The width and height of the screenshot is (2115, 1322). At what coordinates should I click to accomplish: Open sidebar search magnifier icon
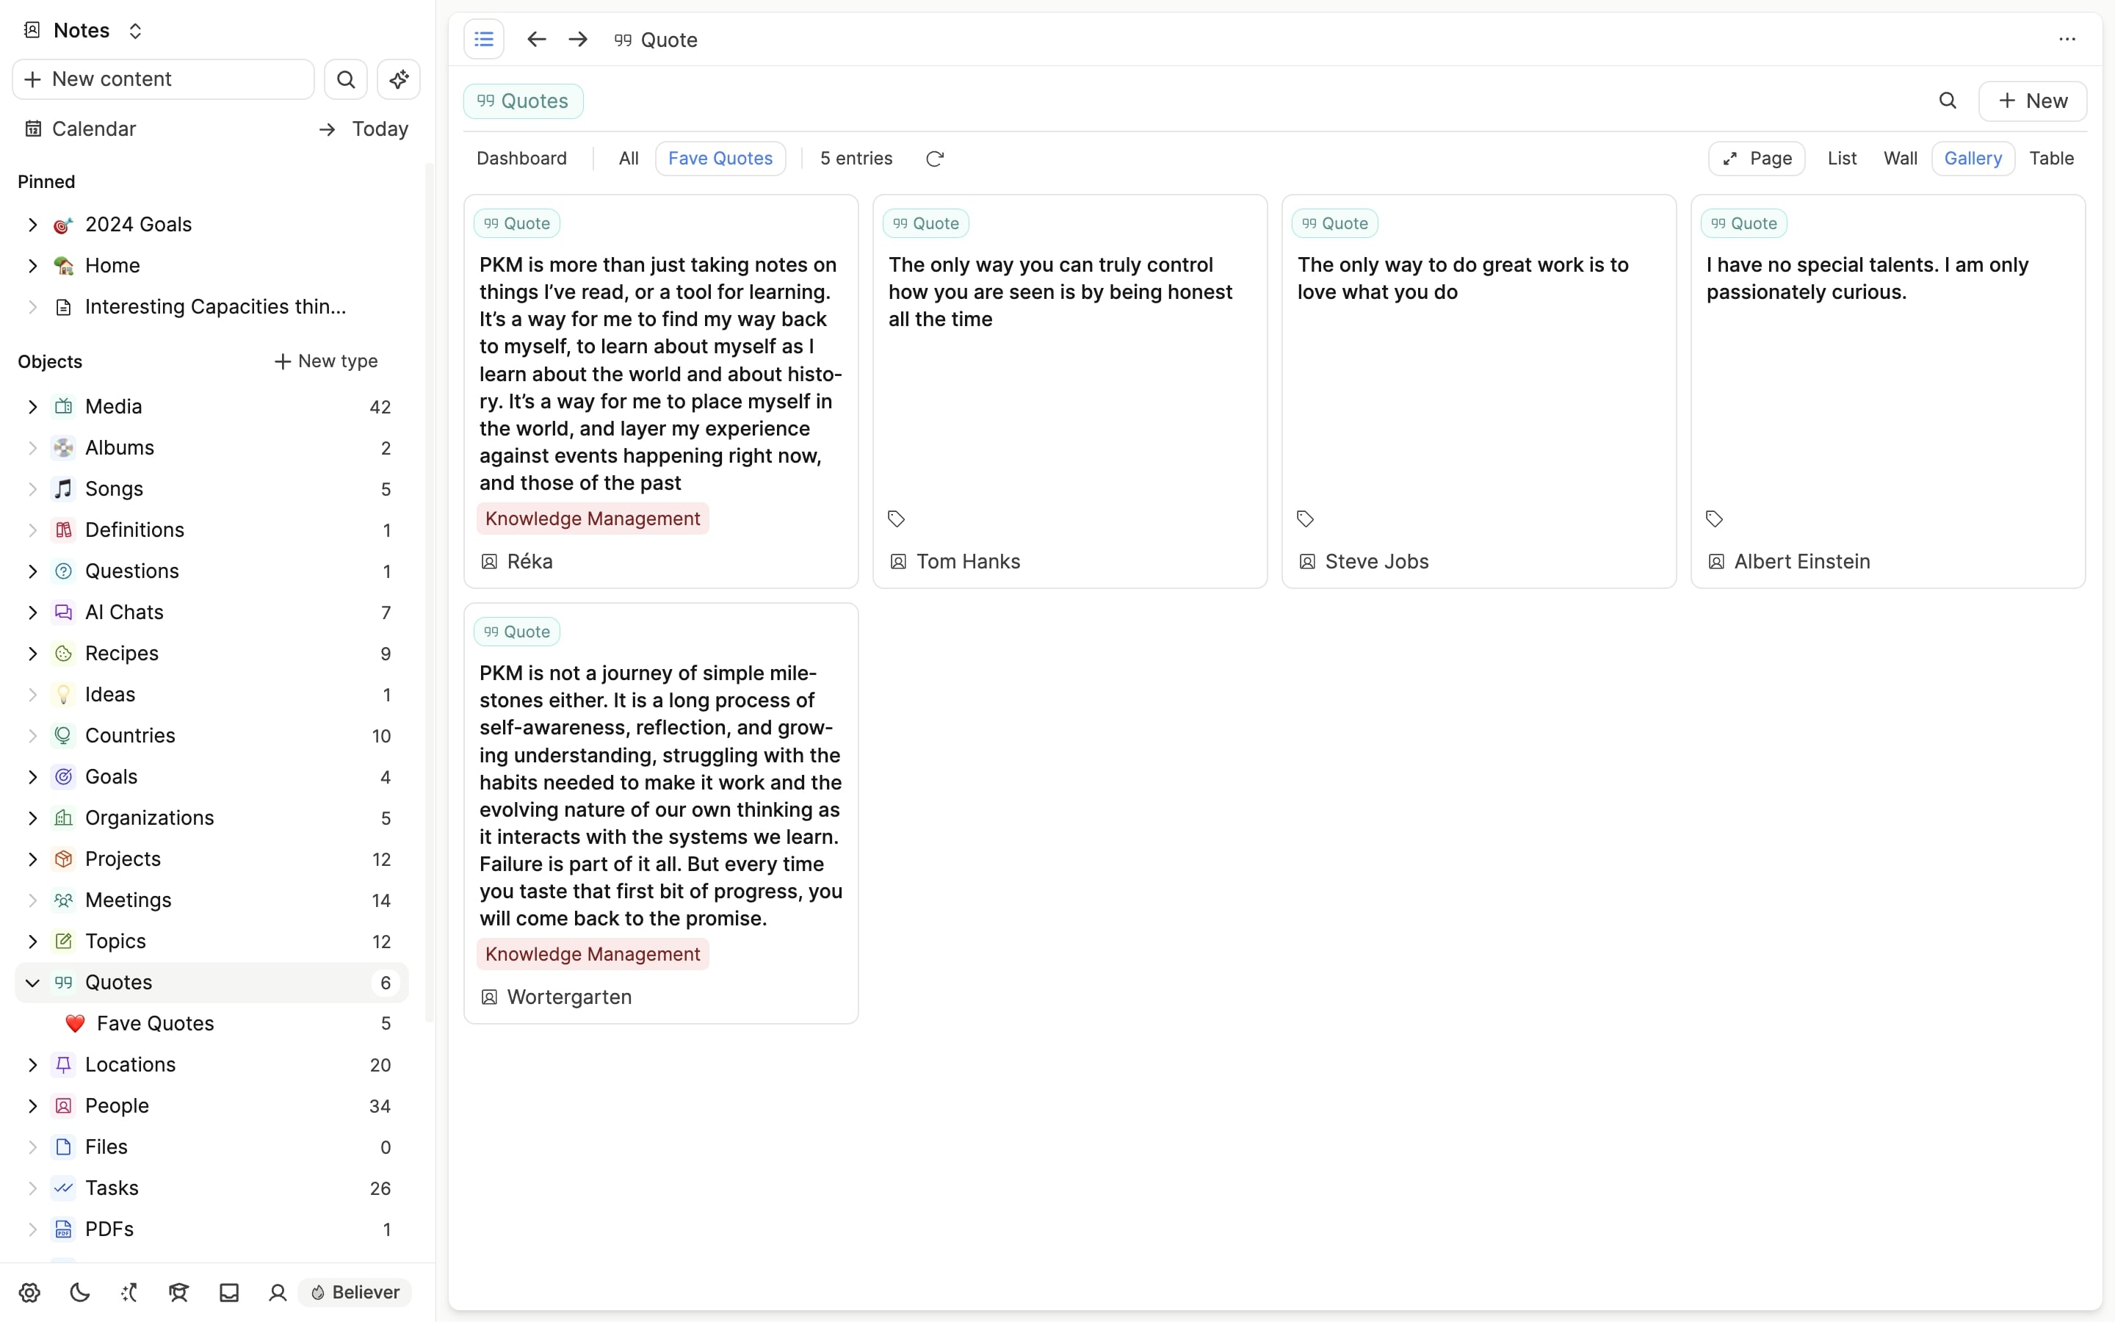[346, 79]
